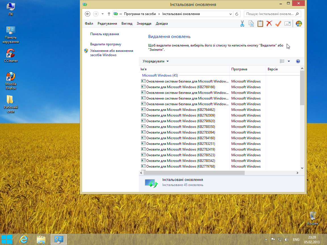Click the arrow after Програми та засоби breadcrumb

click(159, 14)
